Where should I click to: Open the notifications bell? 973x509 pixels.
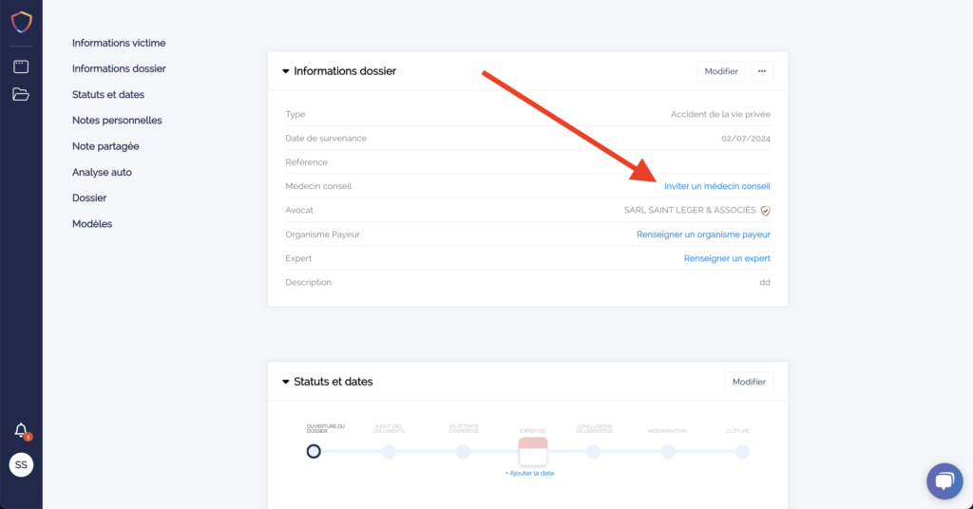click(x=21, y=430)
